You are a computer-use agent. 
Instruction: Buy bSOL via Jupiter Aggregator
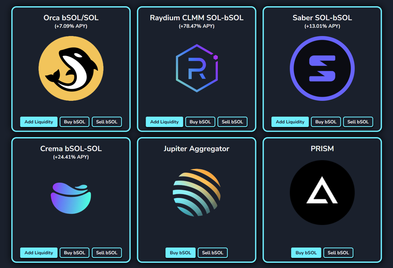180,253
